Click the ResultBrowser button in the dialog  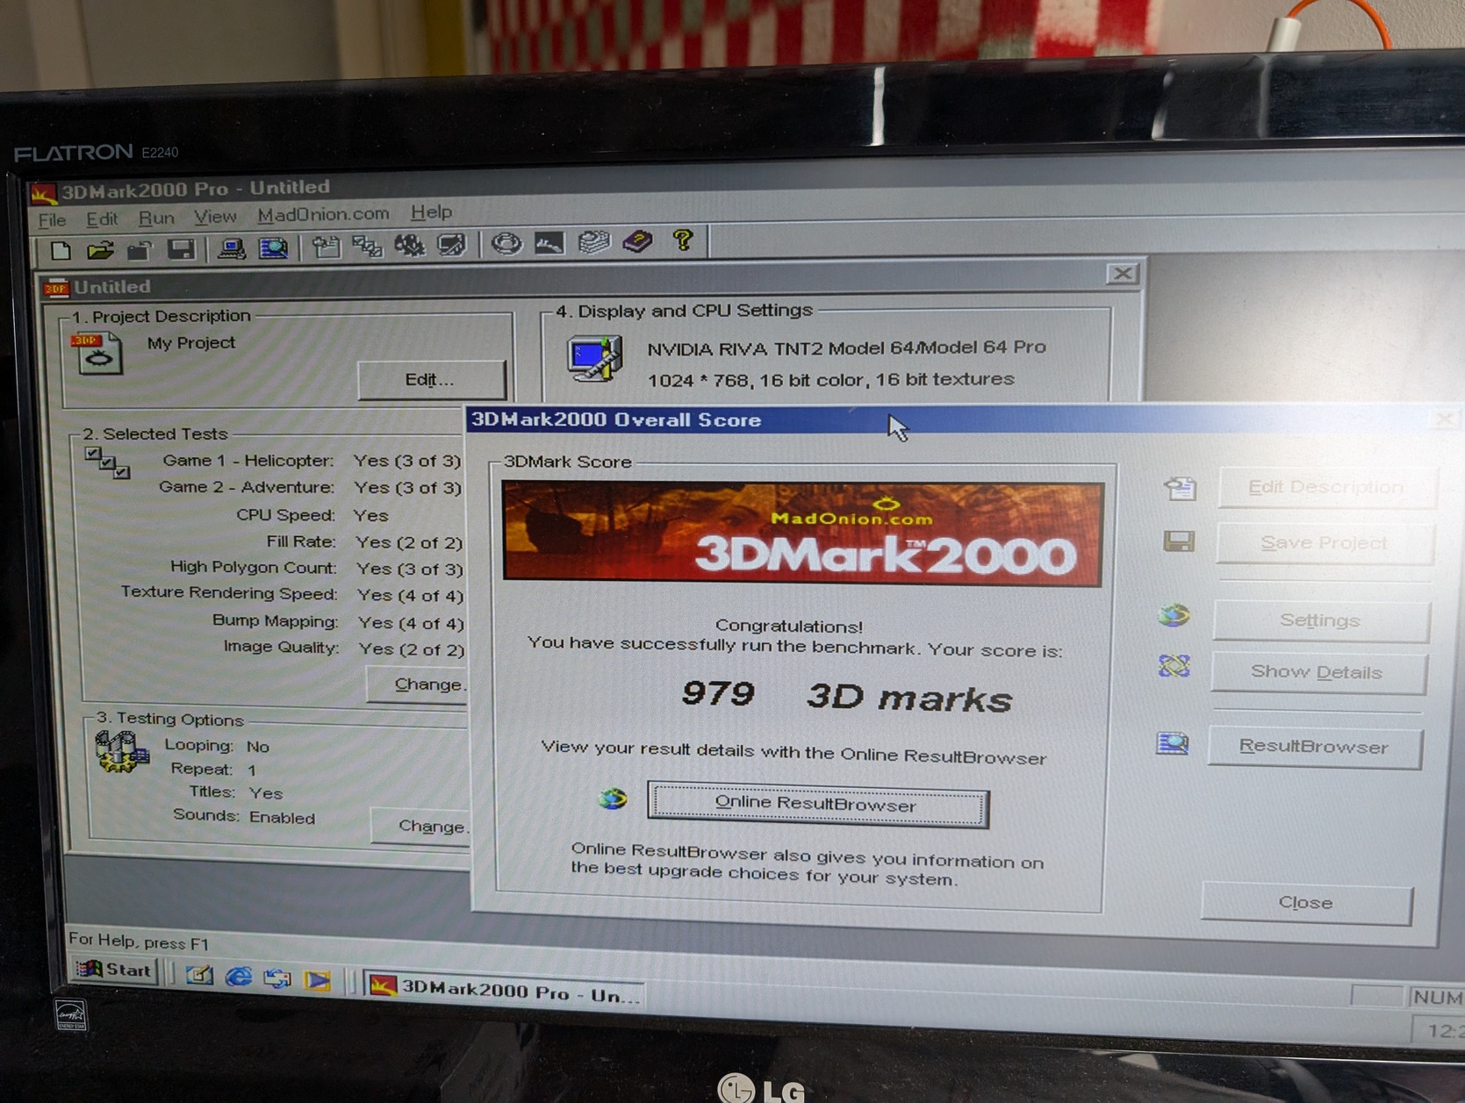click(x=1314, y=747)
